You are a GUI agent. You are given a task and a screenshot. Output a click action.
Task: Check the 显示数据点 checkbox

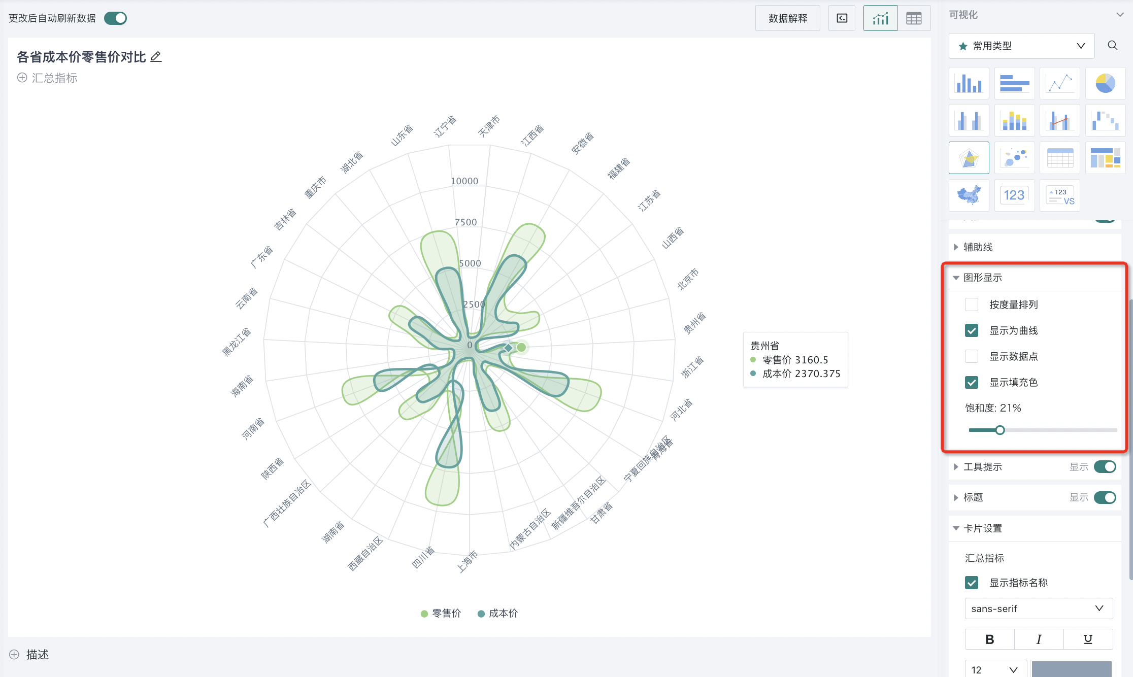[x=972, y=356]
